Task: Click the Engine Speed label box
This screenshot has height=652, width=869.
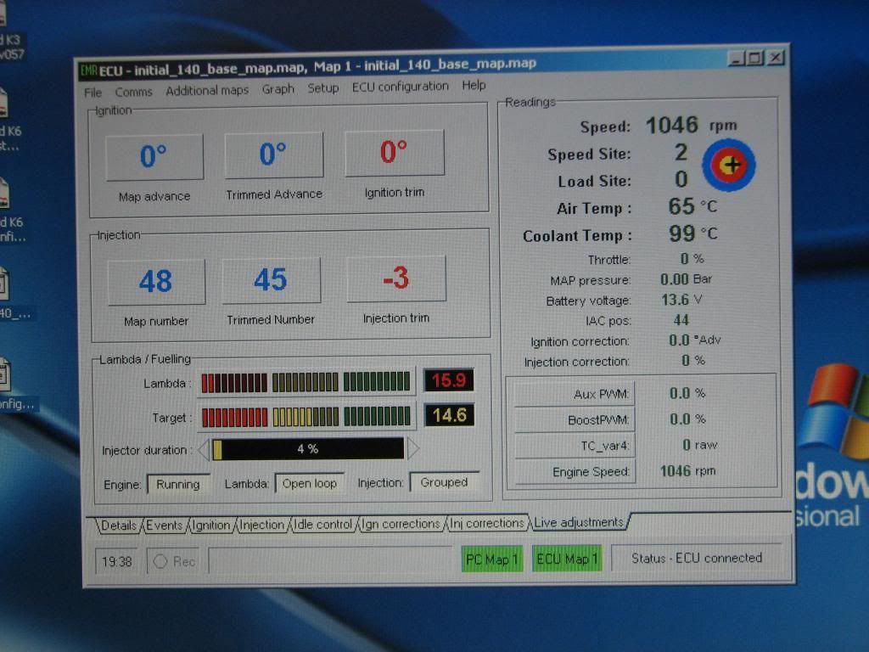Action: click(x=575, y=472)
